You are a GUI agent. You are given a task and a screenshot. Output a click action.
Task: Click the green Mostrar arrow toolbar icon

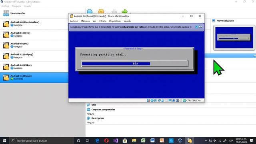coord(124,11)
